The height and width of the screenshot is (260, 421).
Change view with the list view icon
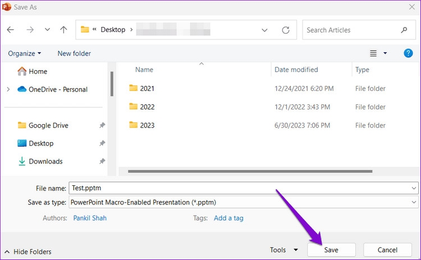(373, 53)
